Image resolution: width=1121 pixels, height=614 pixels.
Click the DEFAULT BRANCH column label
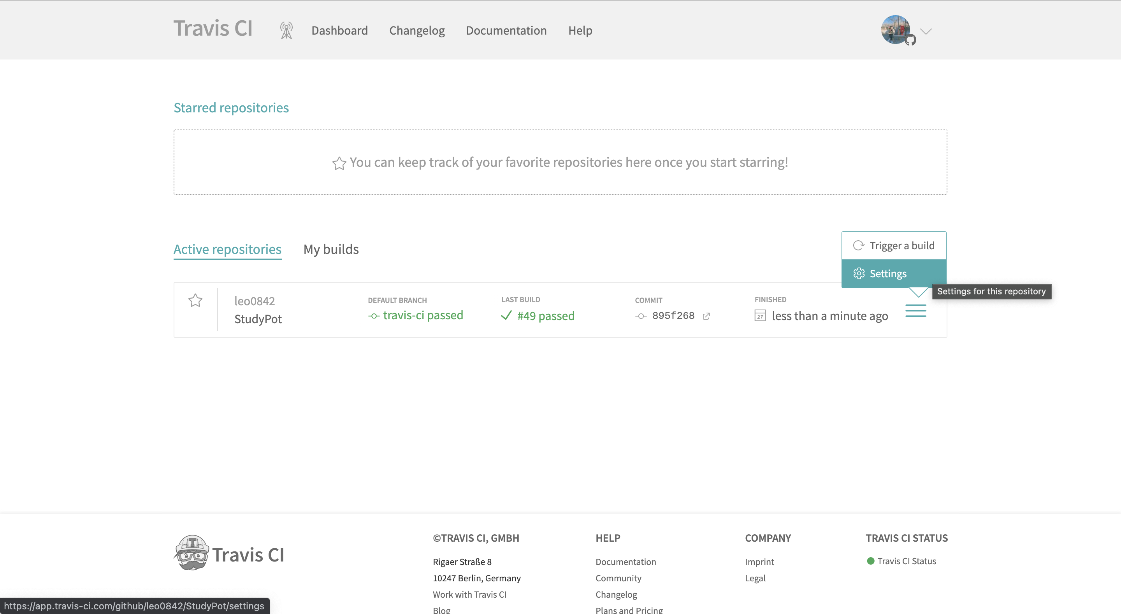[x=397, y=300]
